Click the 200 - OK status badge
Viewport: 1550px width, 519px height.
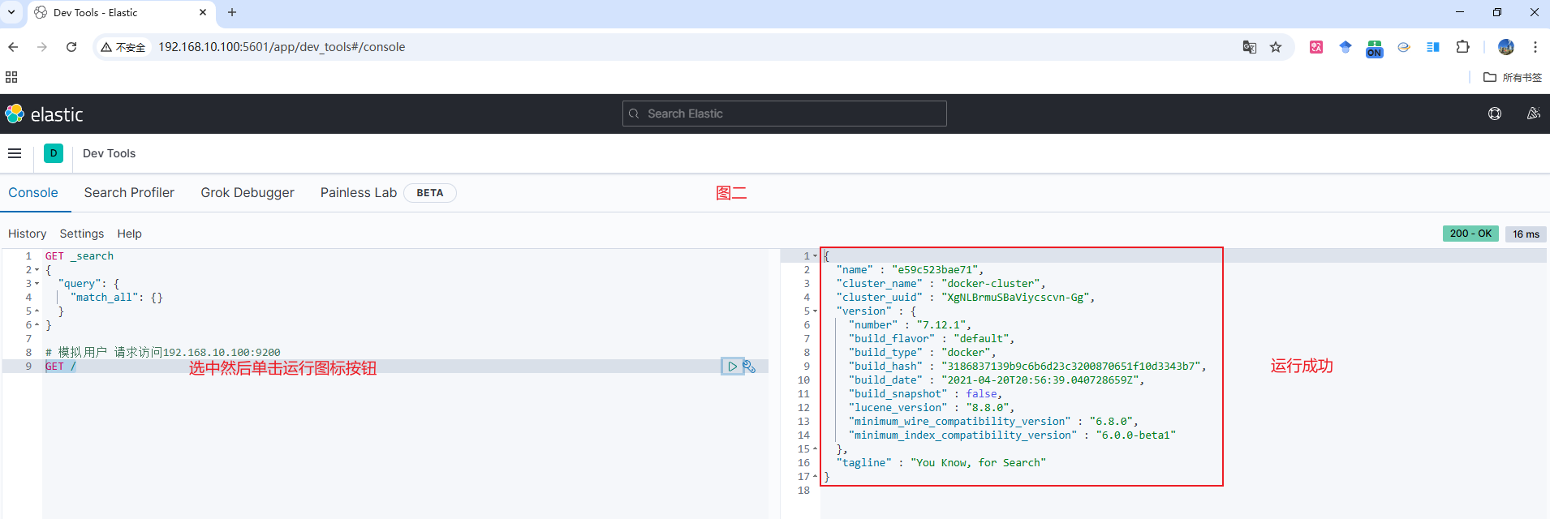coord(1470,234)
